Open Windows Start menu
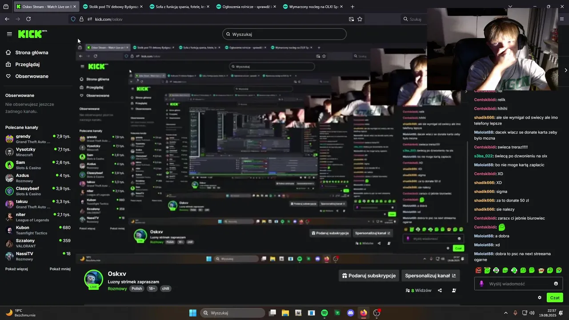The width and height of the screenshot is (569, 320). [193, 313]
